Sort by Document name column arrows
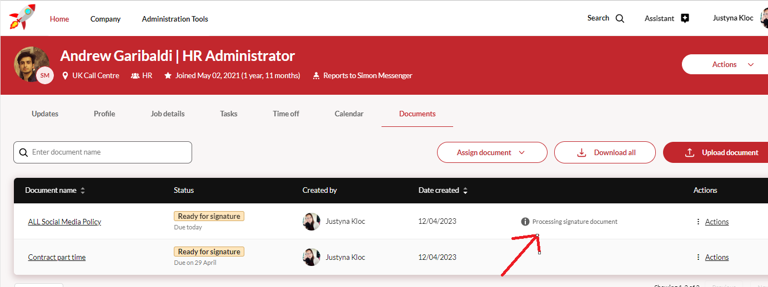 [x=83, y=191]
